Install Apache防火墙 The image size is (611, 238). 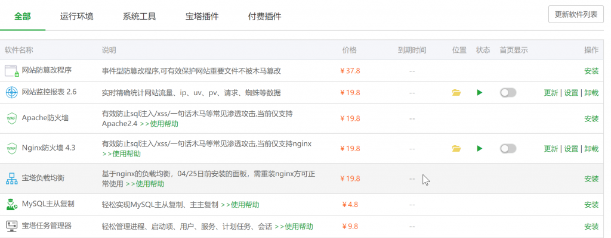click(x=591, y=118)
